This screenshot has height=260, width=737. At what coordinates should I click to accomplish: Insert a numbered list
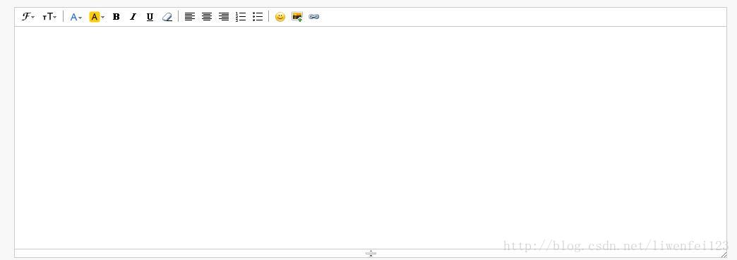pyautogui.click(x=241, y=17)
